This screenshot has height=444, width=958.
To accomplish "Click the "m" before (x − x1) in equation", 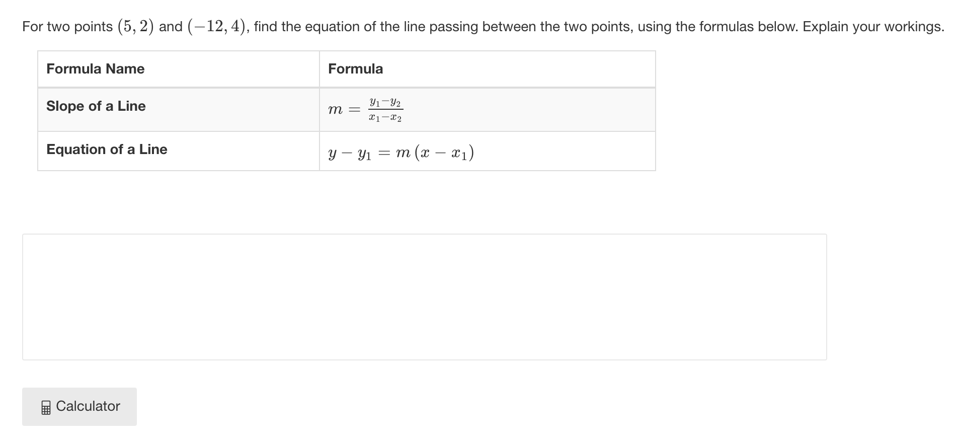I will tap(403, 153).
